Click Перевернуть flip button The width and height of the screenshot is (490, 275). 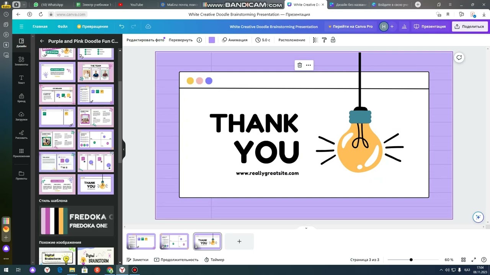tap(181, 40)
